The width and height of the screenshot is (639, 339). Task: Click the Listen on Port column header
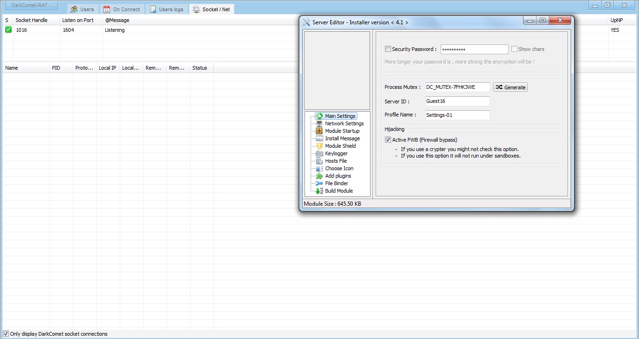81,20
